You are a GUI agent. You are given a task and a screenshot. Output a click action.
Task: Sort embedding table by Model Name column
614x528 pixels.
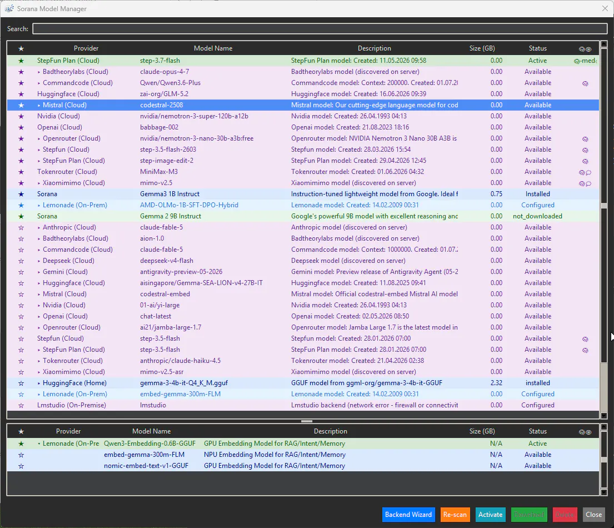pos(151,431)
